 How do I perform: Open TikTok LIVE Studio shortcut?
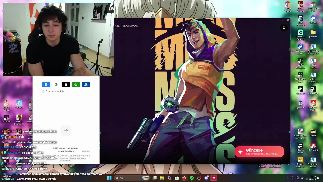pyautogui.click(x=313, y=106)
